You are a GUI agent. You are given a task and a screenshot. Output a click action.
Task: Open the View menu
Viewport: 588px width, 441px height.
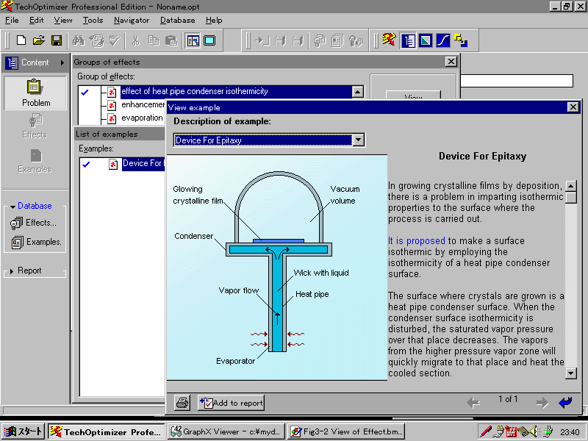(63, 21)
